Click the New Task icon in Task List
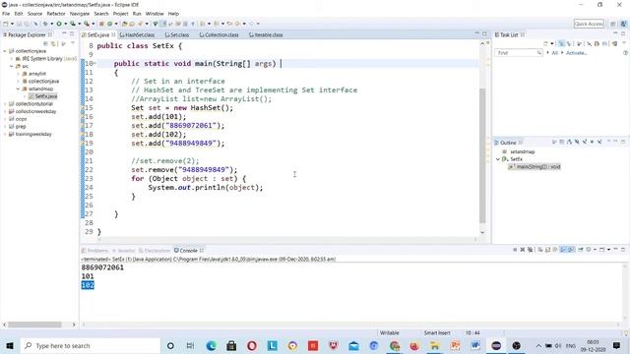The width and height of the screenshot is (630, 354). pos(545,43)
